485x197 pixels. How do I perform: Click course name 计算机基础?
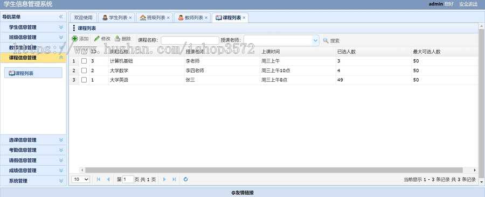pyautogui.click(x=121, y=61)
